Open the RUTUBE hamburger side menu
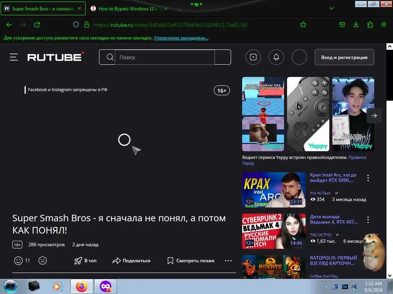Viewport: 393px width, 294px height. point(14,57)
